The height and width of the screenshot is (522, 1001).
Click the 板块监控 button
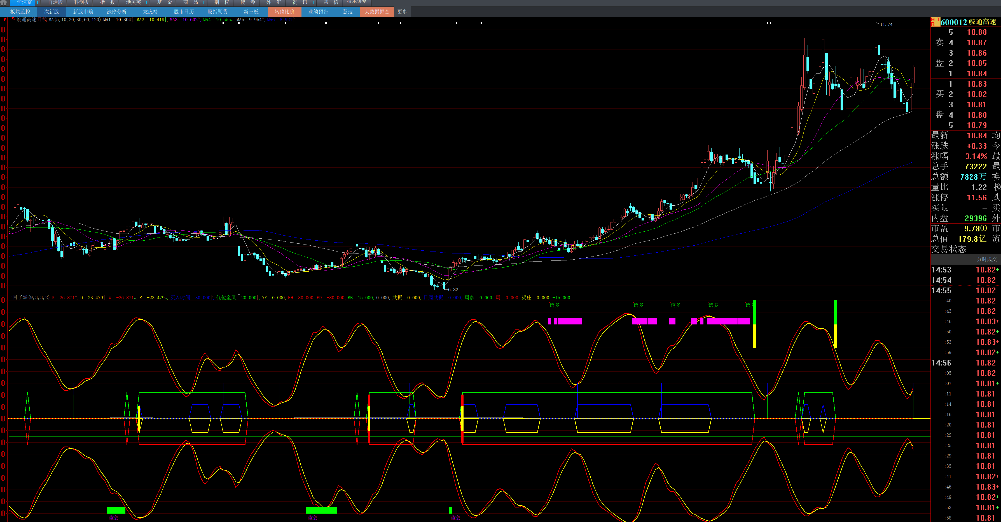tap(20, 12)
